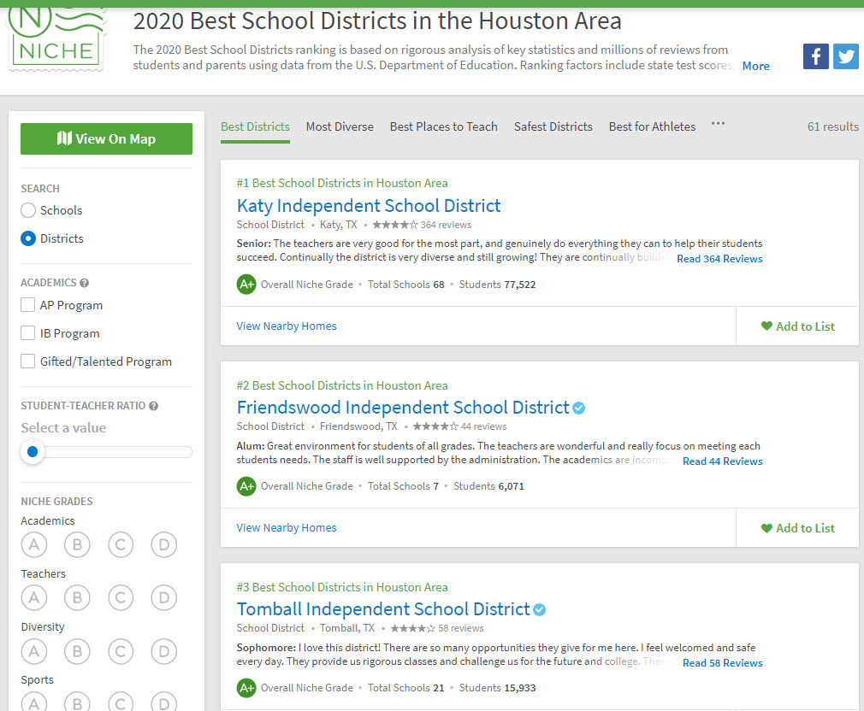View Nearby Homes for Friendswood ISD

tap(287, 528)
